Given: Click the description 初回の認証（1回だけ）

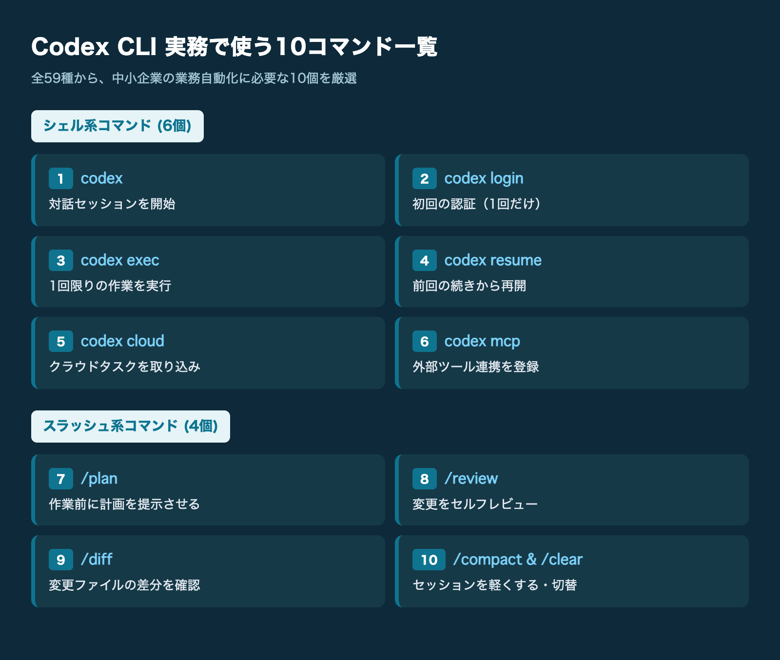Looking at the screenshot, I should click(x=477, y=204).
